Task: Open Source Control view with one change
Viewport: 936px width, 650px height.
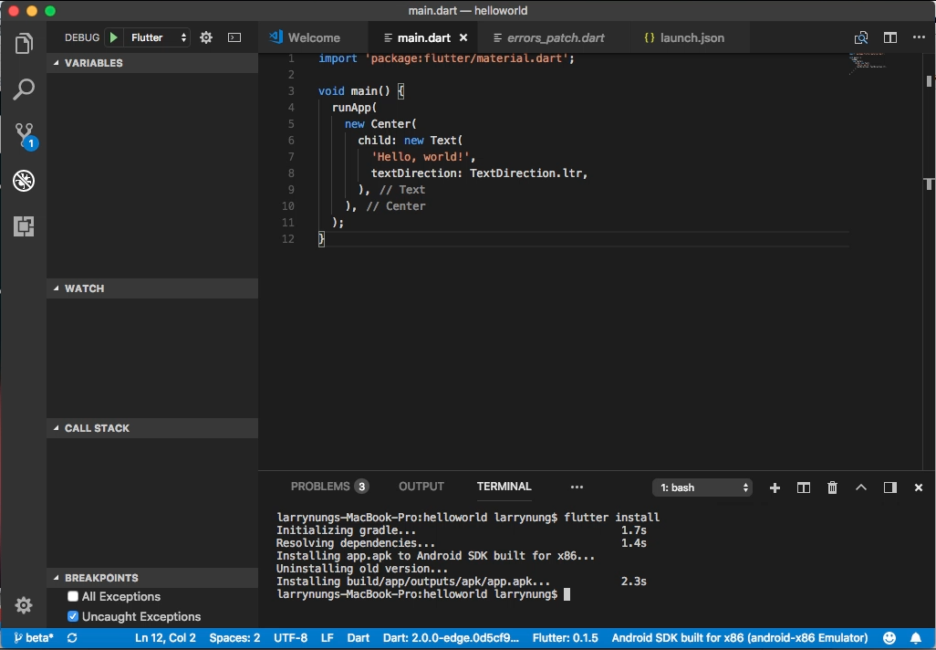Action: (25, 136)
